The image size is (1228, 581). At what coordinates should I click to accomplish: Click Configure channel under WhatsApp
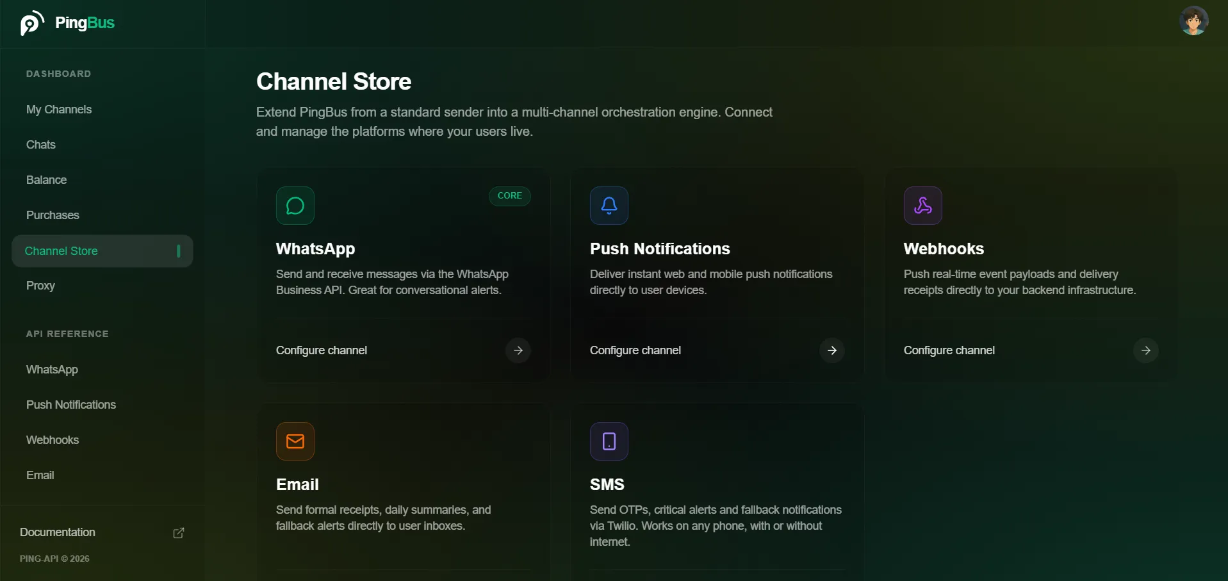(322, 350)
